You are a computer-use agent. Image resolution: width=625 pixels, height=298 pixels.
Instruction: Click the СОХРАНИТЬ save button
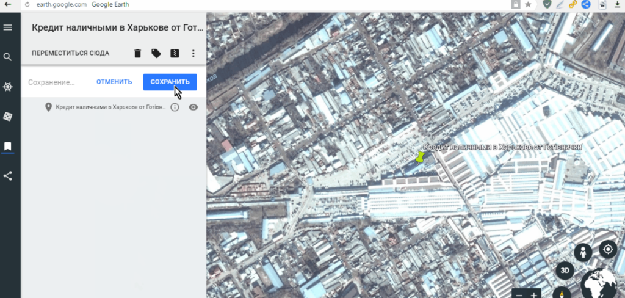click(x=170, y=82)
